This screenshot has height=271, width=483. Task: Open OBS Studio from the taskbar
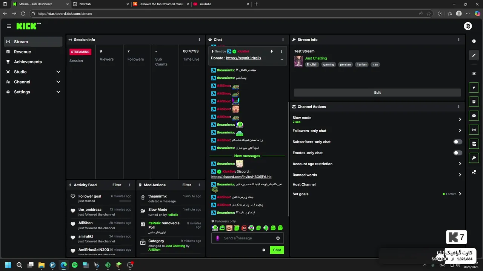point(130,265)
